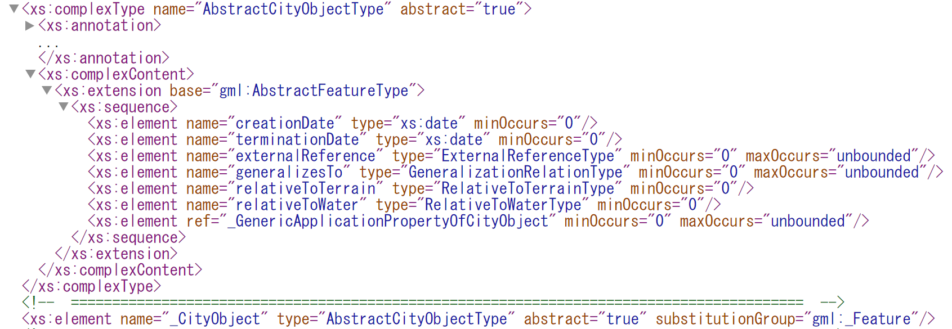Select the externalReference element name

305,156
